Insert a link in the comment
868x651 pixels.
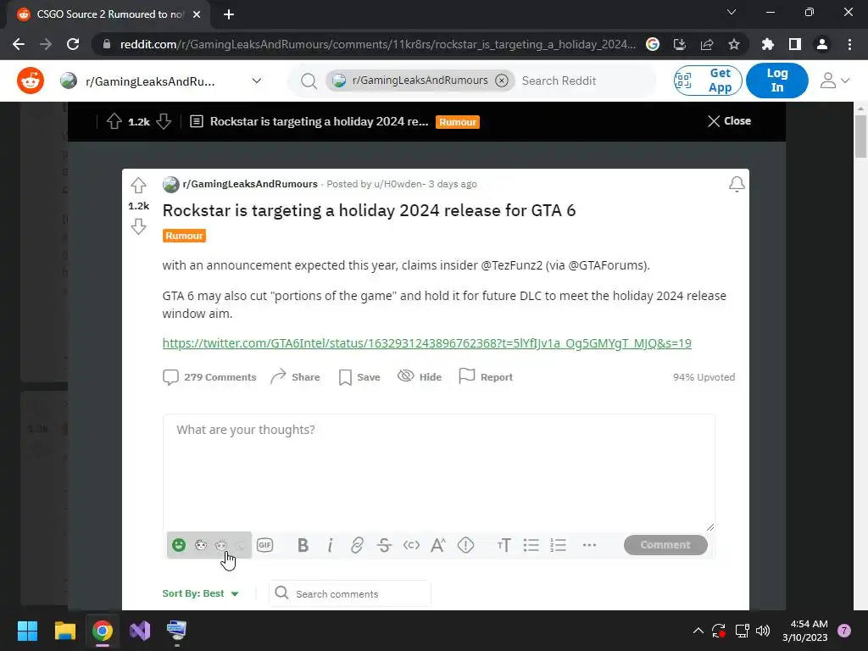[357, 545]
